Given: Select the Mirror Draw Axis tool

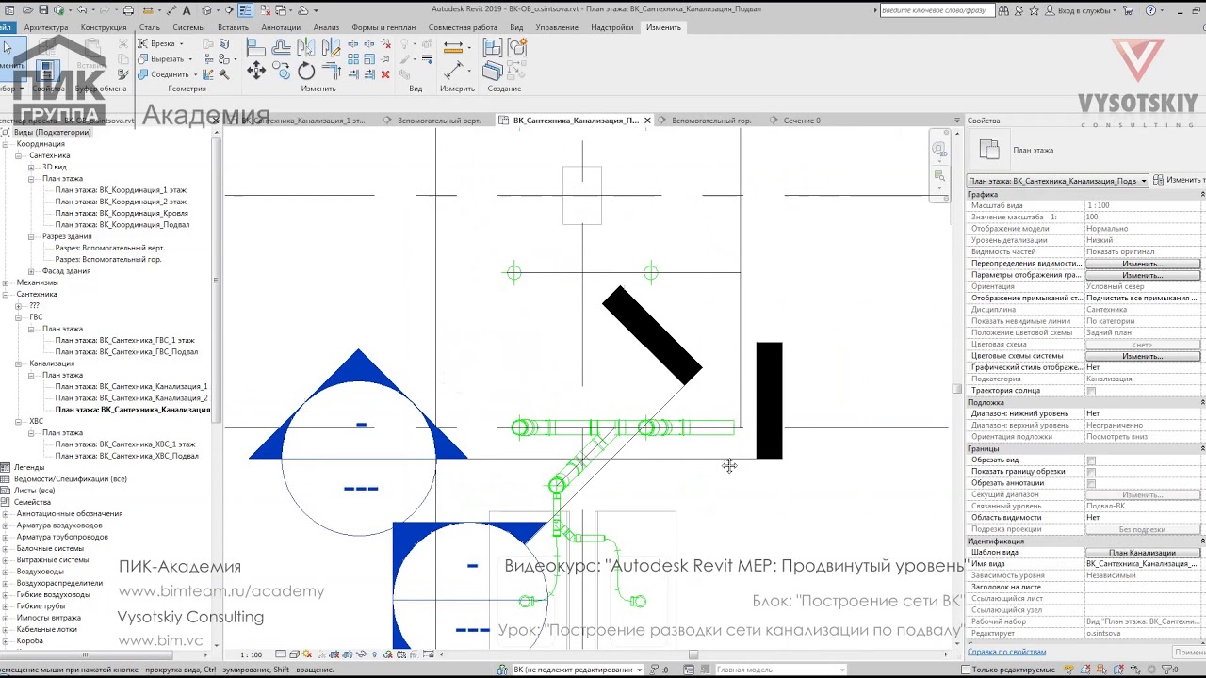Looking at the screenshot, I should coord(330,47).
